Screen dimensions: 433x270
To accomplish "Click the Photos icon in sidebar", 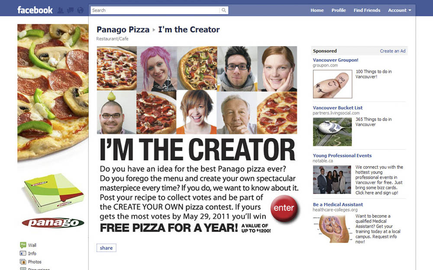I will point(23,261).
